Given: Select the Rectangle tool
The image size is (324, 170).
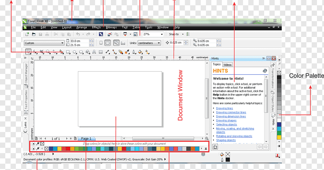Looking at the screenshot, I should [x=68, y=52].
